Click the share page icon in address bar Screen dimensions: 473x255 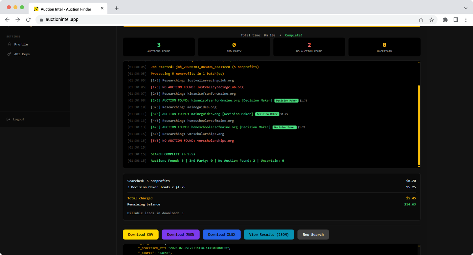pos(421,20)
